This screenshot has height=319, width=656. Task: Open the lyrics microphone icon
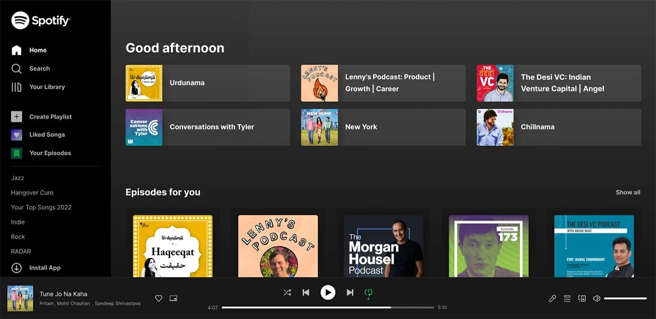(x=552, y=298)
